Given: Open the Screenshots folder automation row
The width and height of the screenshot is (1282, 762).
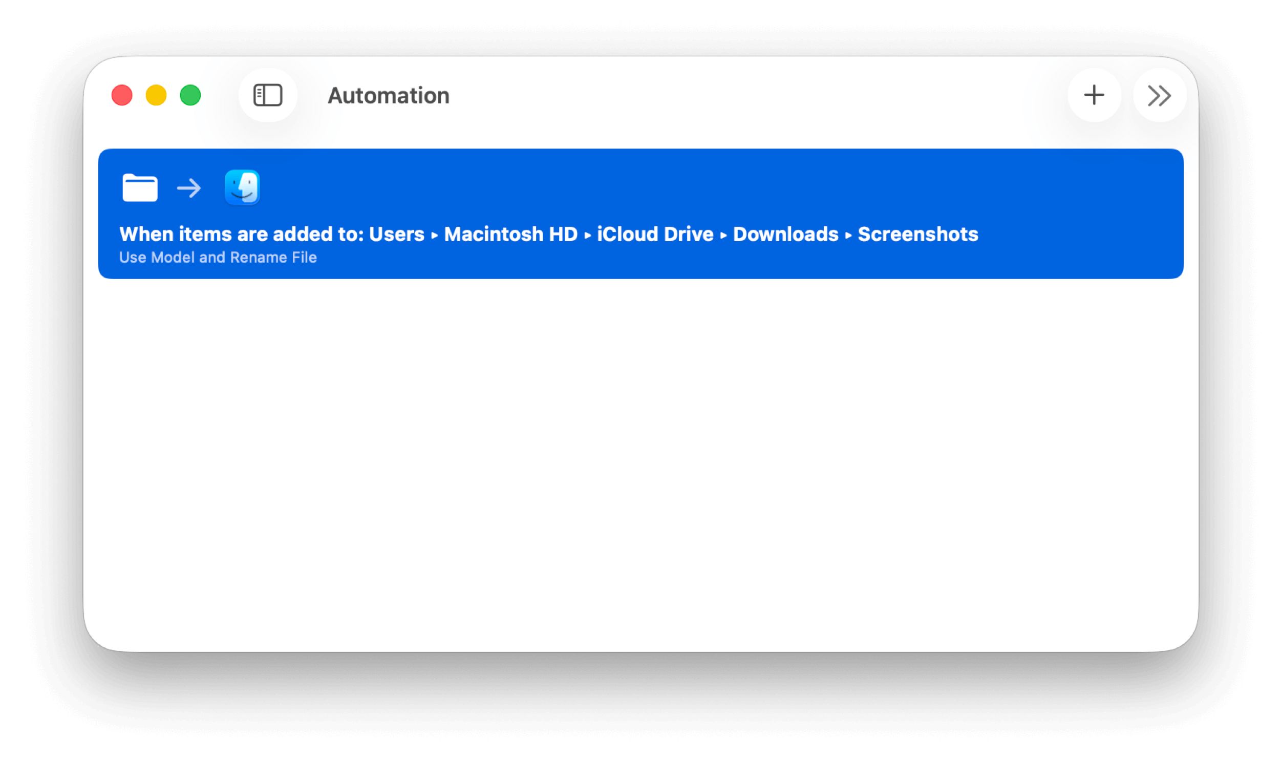Looking at the screenshot, I should point(640,214).
